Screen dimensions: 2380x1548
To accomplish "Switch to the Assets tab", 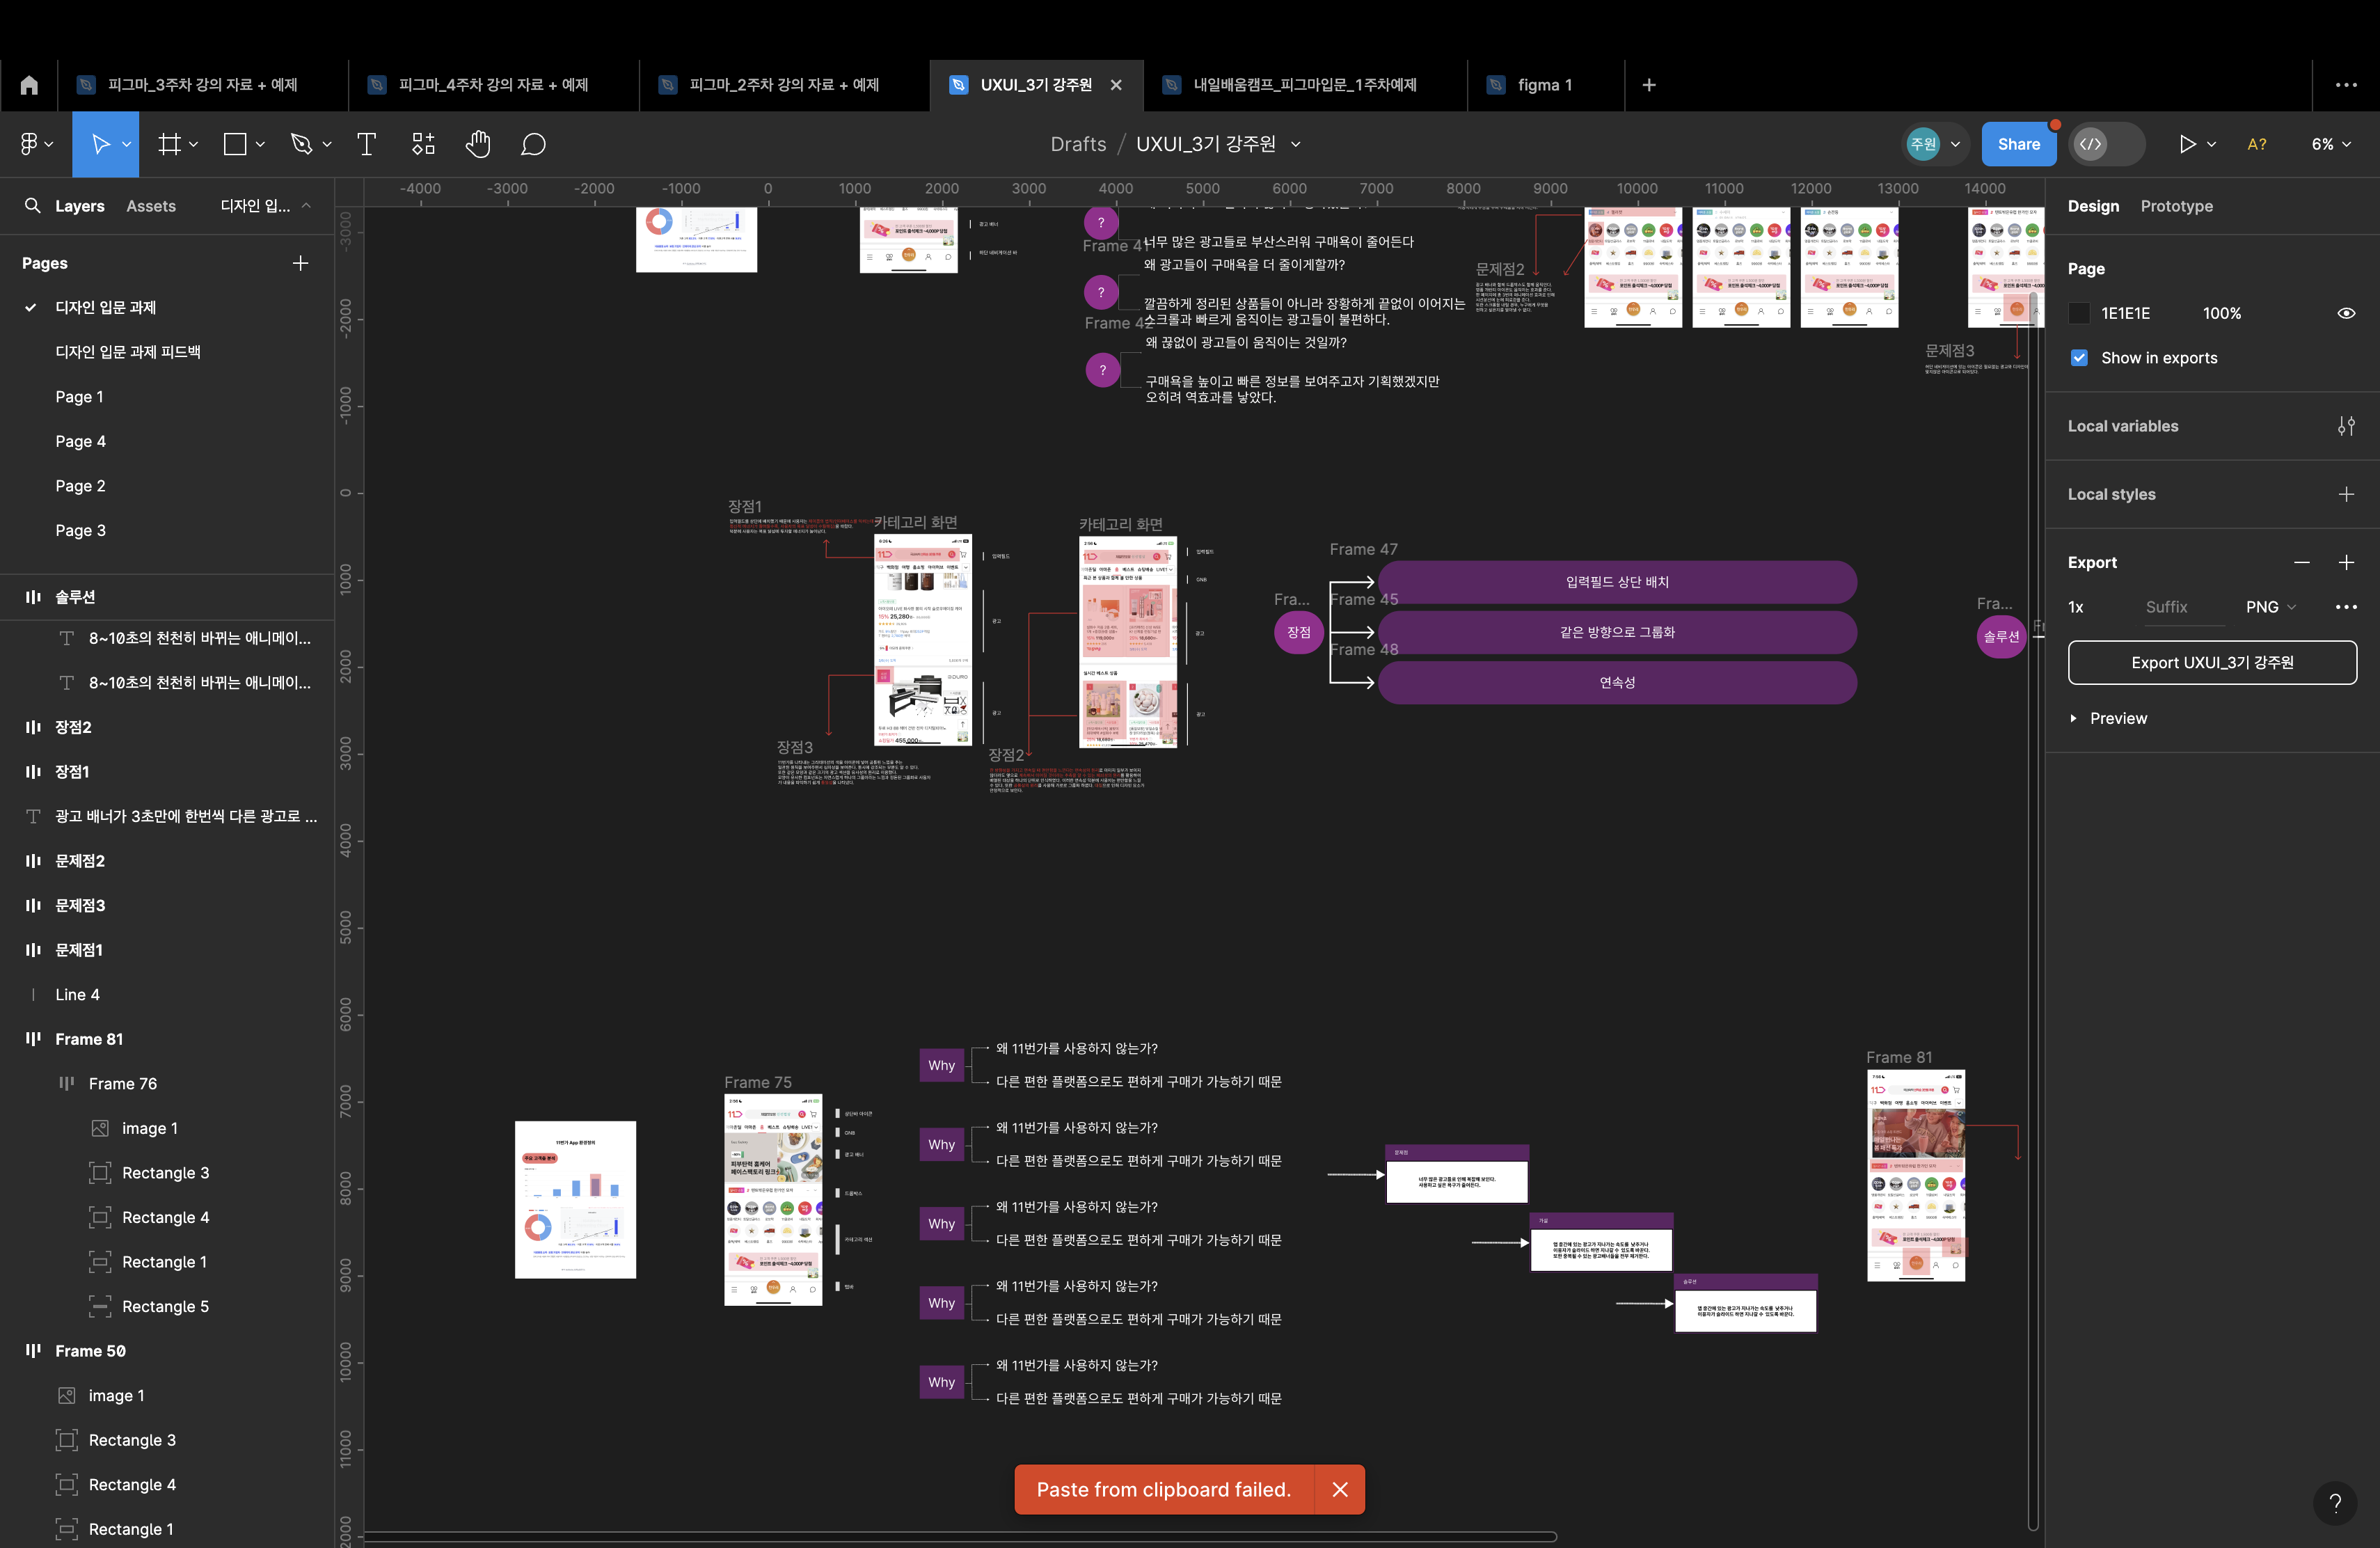I will 151,206.
